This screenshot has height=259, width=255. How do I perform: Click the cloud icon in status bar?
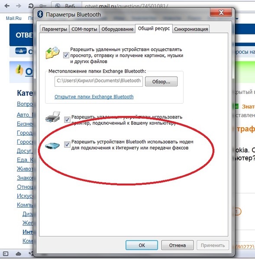click(18, 253)
